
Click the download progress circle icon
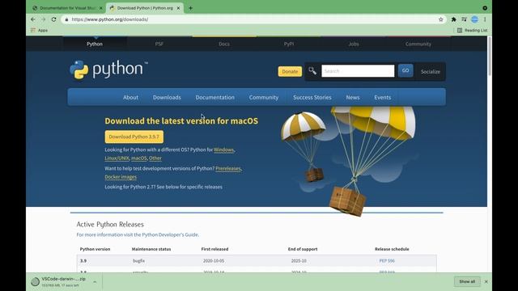pos(35,282)
